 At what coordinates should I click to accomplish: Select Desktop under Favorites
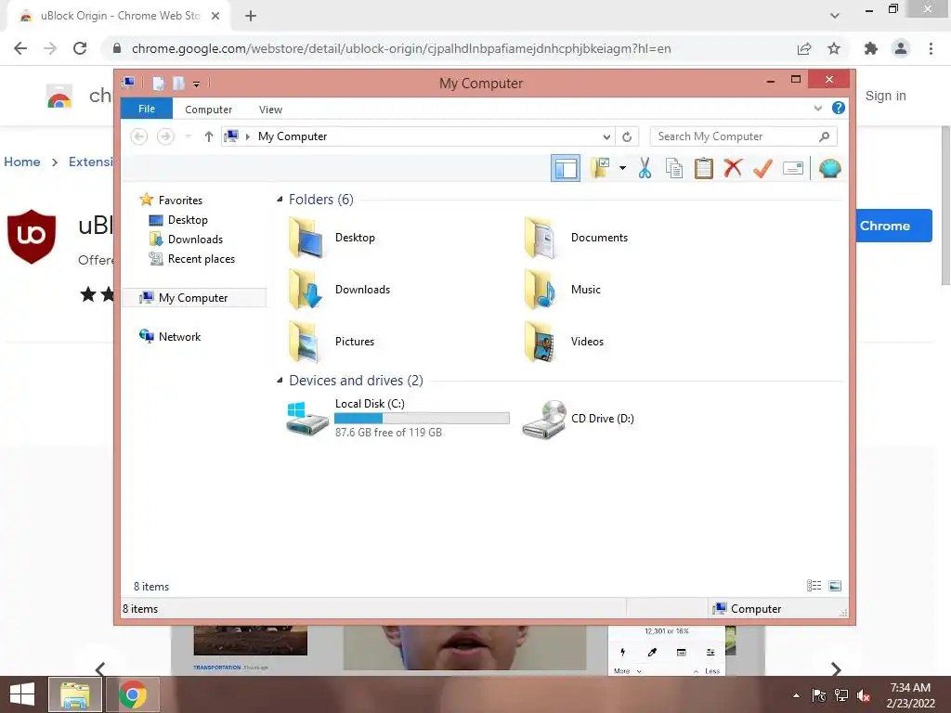click(x=178, y=219)
